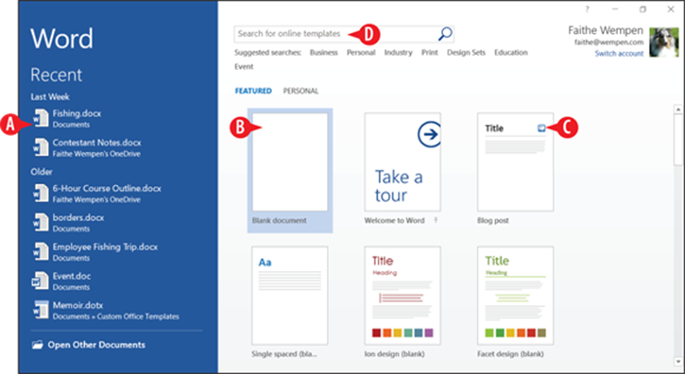Viewport: 685px width, 374px height.
Task: Click Faithe Wempen's profile photo
Action: (663, 42)
